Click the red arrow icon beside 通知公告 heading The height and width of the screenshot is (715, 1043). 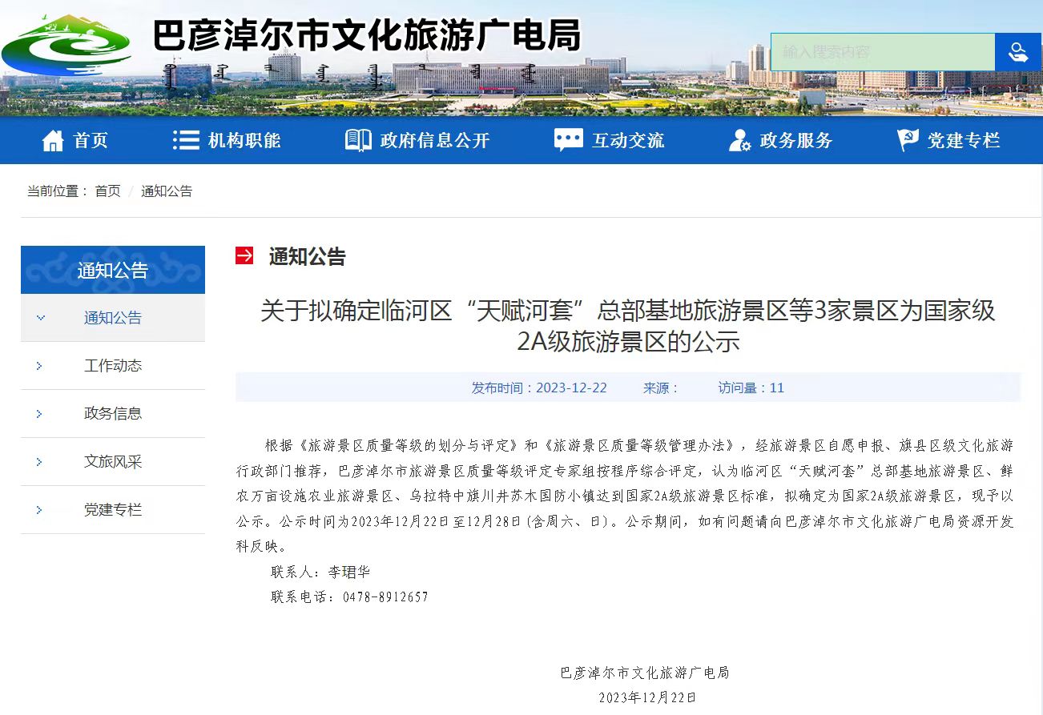(x=244, y=255)
